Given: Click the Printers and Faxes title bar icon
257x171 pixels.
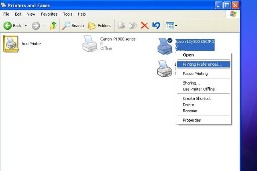Looking at the screenshot, I should point(4,5).
